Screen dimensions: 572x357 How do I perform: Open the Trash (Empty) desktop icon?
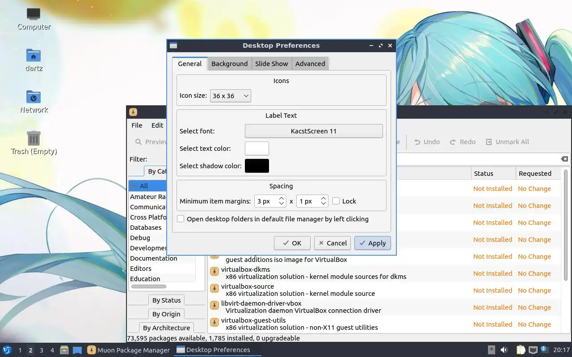pos(34,138)
